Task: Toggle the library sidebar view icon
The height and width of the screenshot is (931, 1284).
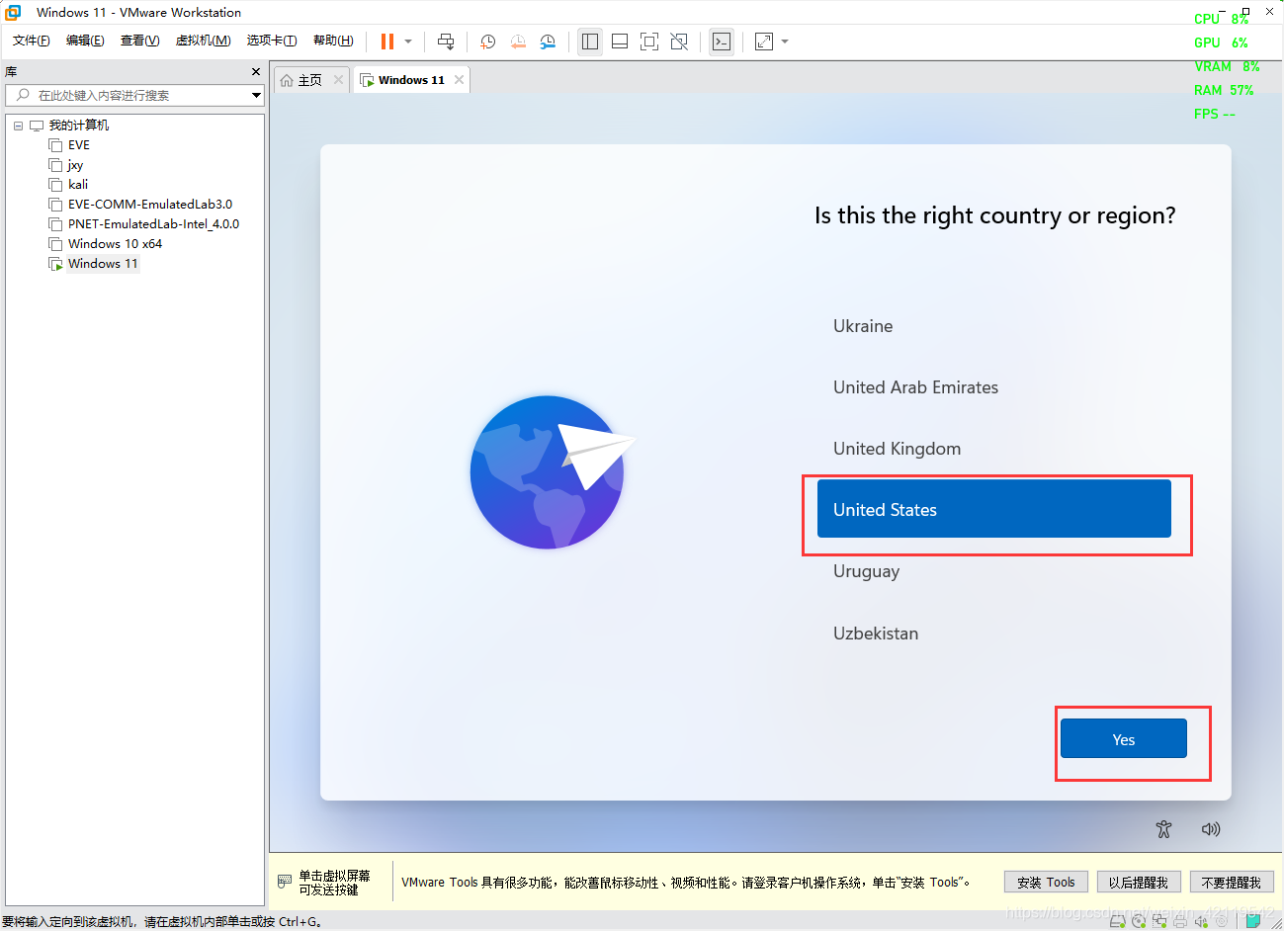Action: coord(590,42)
